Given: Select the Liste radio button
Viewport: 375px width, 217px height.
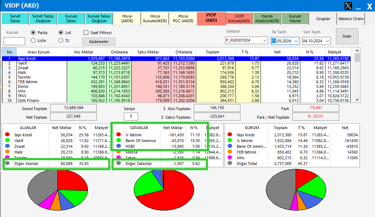Looking at the screenshot, I should [33, 41].
